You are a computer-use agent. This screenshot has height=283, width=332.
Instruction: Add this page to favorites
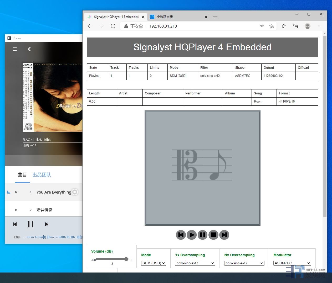click(x=271, y=26)
